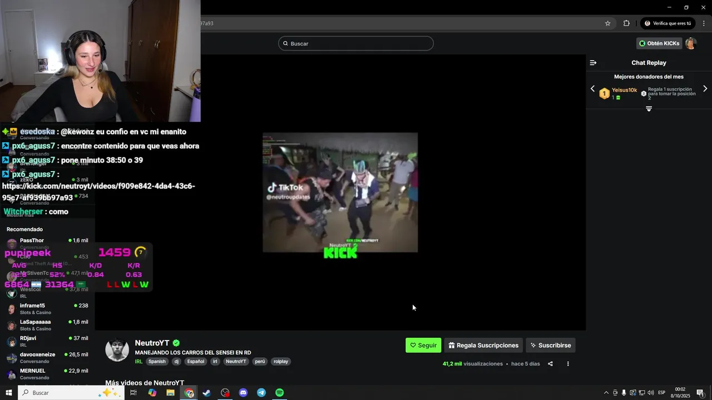Open Copilot from the taskbar
Image resolution: width=712 pixels, height=400 pixels.
click(152, 393)
